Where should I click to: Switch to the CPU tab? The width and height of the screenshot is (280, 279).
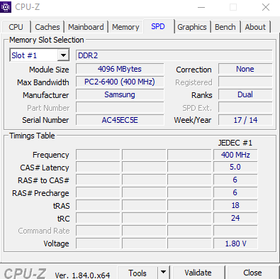click(16, 27)
